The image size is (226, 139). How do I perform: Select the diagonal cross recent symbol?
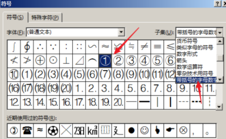pos(66,130)
